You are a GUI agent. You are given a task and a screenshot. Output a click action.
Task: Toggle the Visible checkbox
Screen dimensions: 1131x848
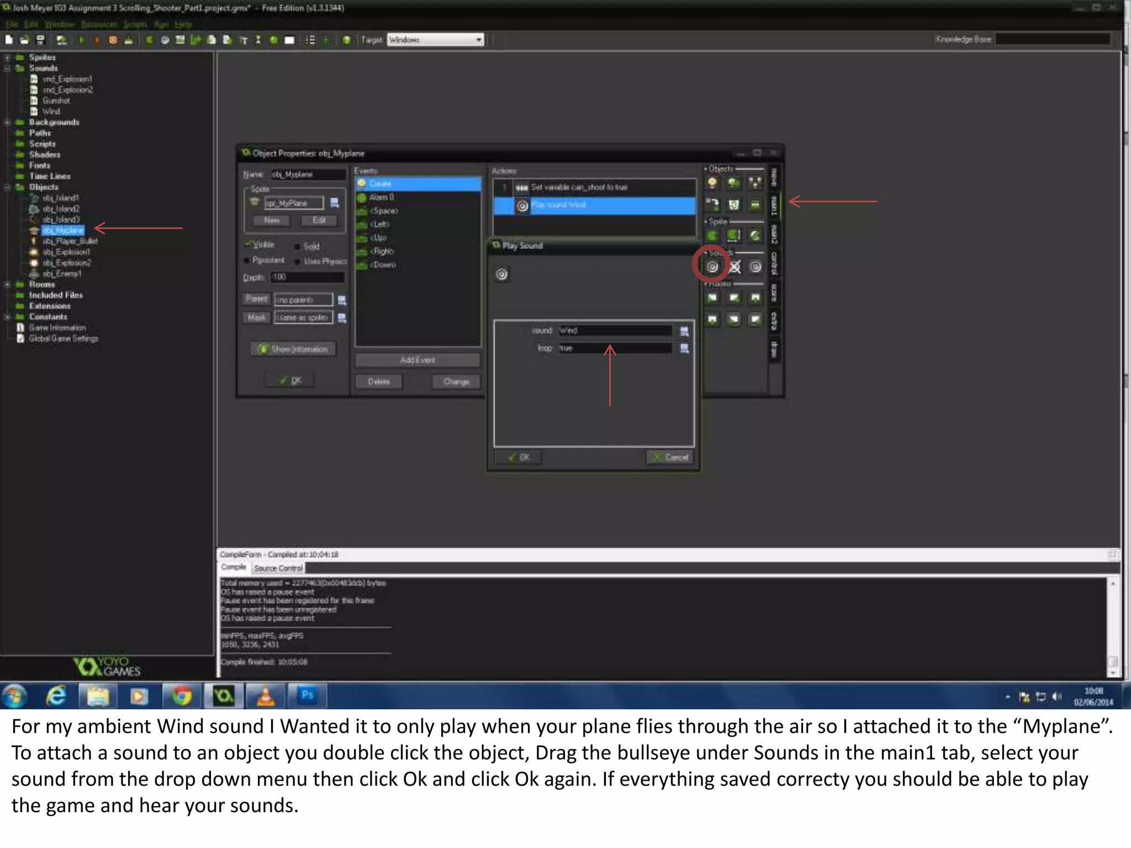pyautogui.click(x=249, y=244)
